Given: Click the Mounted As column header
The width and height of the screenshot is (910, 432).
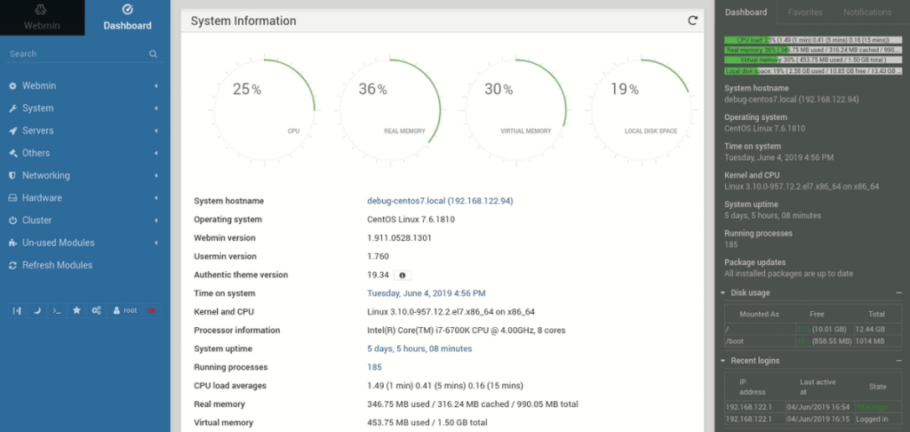Looking at the screenshot, I should (759, 314).
